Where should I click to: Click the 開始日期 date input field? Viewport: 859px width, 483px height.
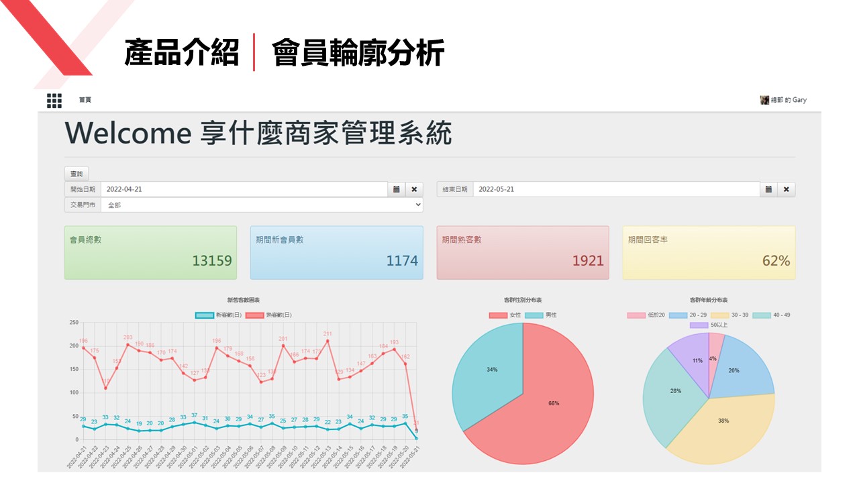[244, 189]
